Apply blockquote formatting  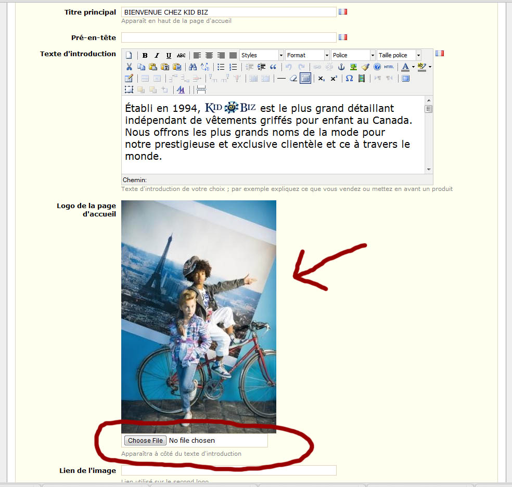click(273, 67)
